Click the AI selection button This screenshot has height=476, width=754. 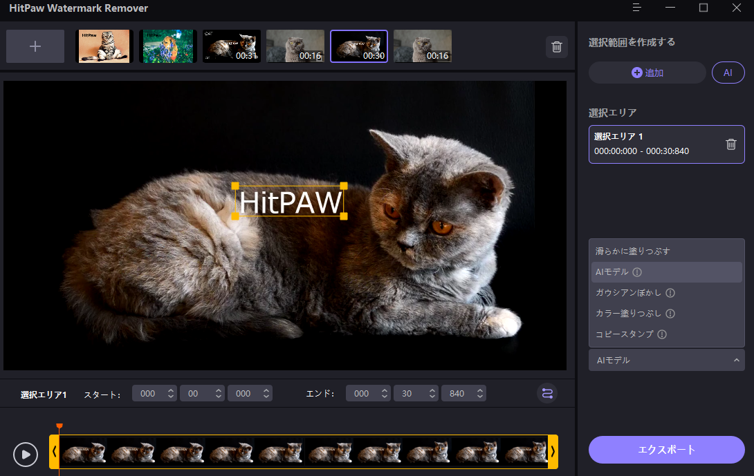[728, 73]
